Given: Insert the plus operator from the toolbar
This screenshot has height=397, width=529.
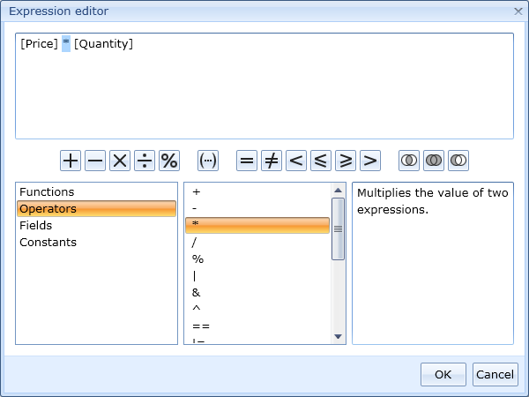Looking at the screenshot, I should pyautogui.click(x=71, y=161).
